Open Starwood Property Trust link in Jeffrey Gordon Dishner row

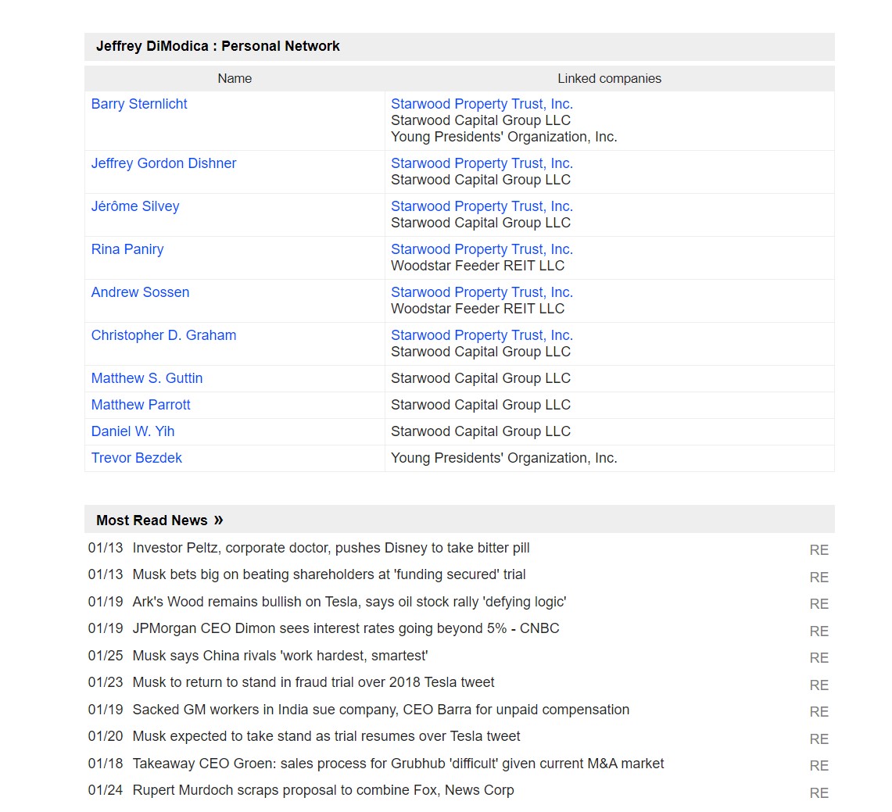[x=482, y=163]
